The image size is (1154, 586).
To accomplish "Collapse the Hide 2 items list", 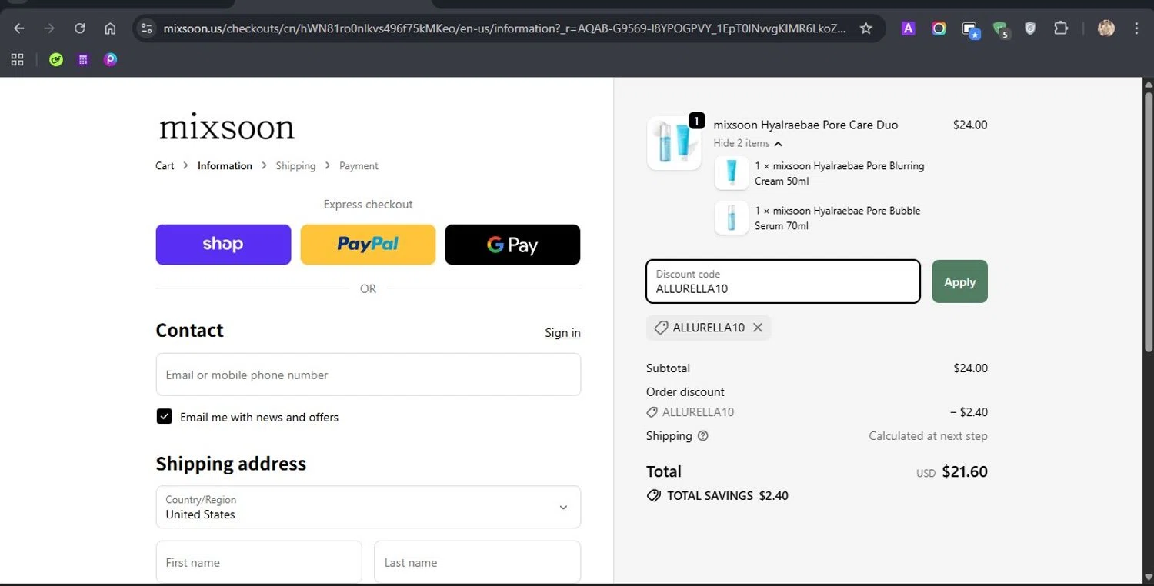I will click(x=747, y=143).
